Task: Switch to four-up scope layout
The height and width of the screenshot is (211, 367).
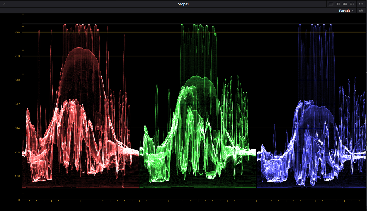Action: point(345,4)
